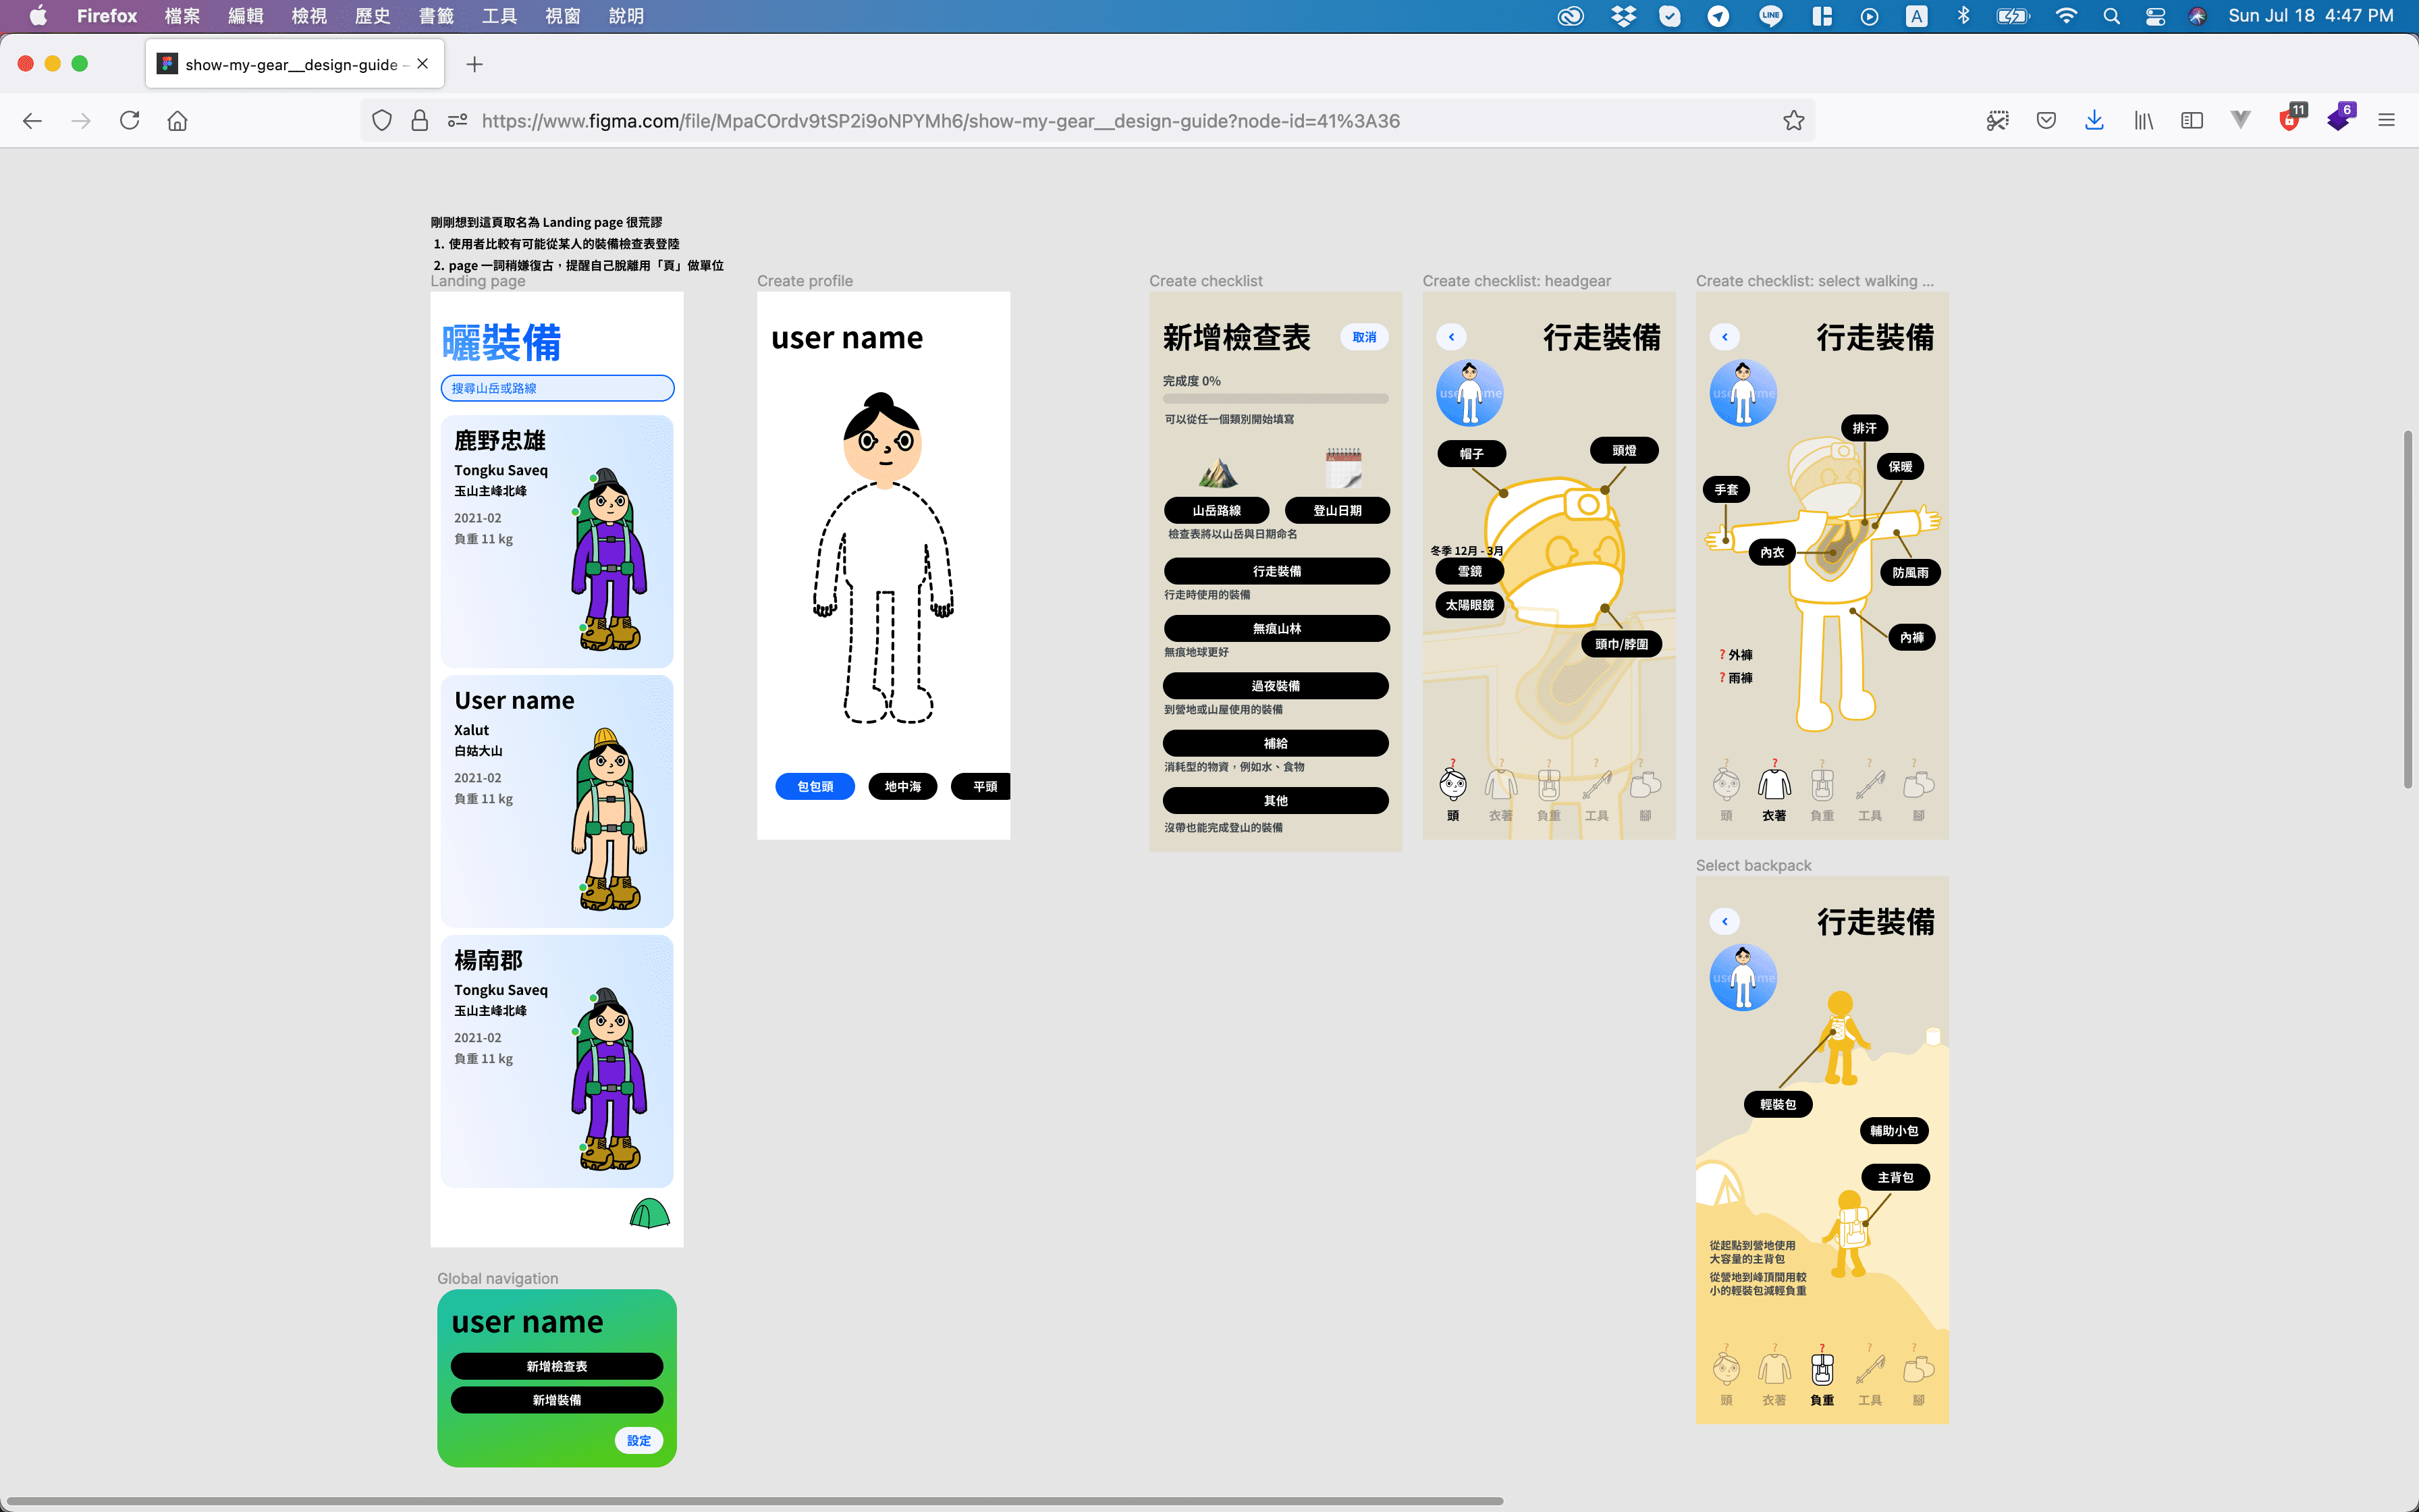2419x1512 pixels.
Task: Click back chevron in Select backpack frame
Action: pyautogui.click(x=1724, y=921)
